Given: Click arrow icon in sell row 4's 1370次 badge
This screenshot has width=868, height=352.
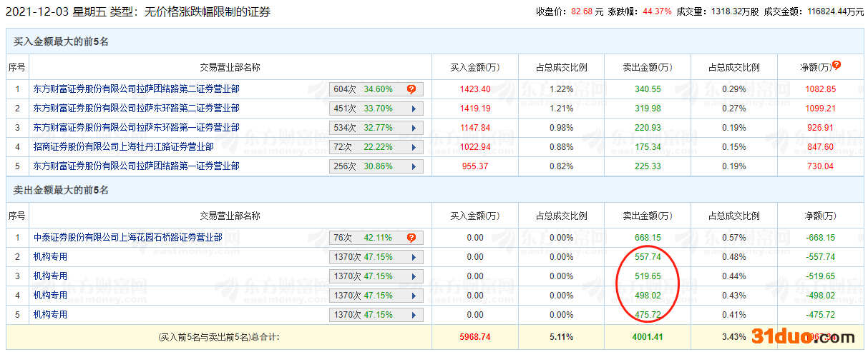Looking at the screenshot, I should 414,296.
